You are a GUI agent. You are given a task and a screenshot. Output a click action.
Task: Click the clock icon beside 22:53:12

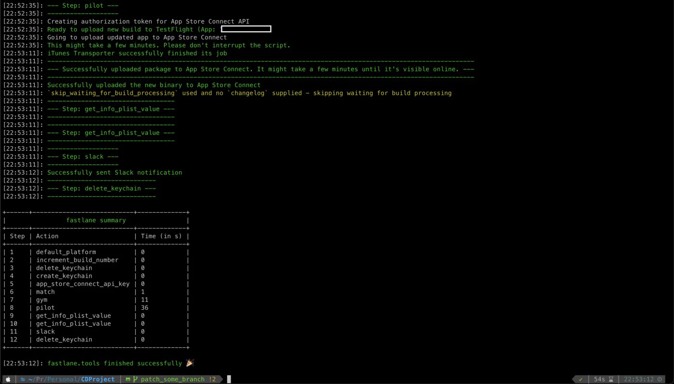click(660, 379)
